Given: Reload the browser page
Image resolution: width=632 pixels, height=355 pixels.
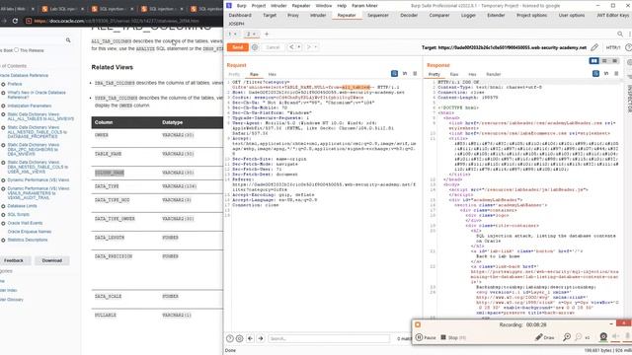Looking at the screenshot, I should 15,21.
